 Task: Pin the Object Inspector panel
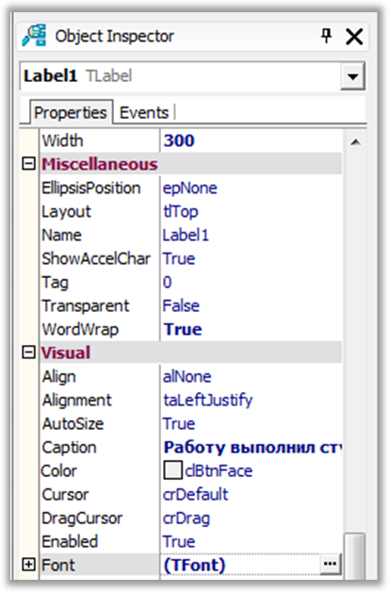coord(327,36)
